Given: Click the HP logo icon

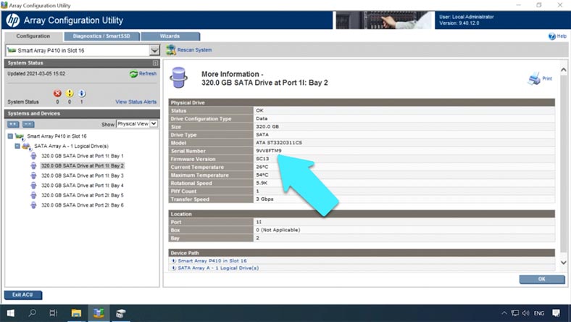Looking at the screenshot, I should (13, 20).
